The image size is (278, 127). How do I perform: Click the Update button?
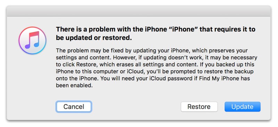click(242, 107)
